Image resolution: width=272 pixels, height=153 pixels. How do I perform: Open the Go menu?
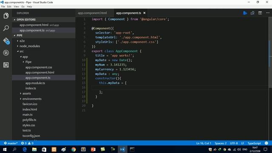(23, 7)
